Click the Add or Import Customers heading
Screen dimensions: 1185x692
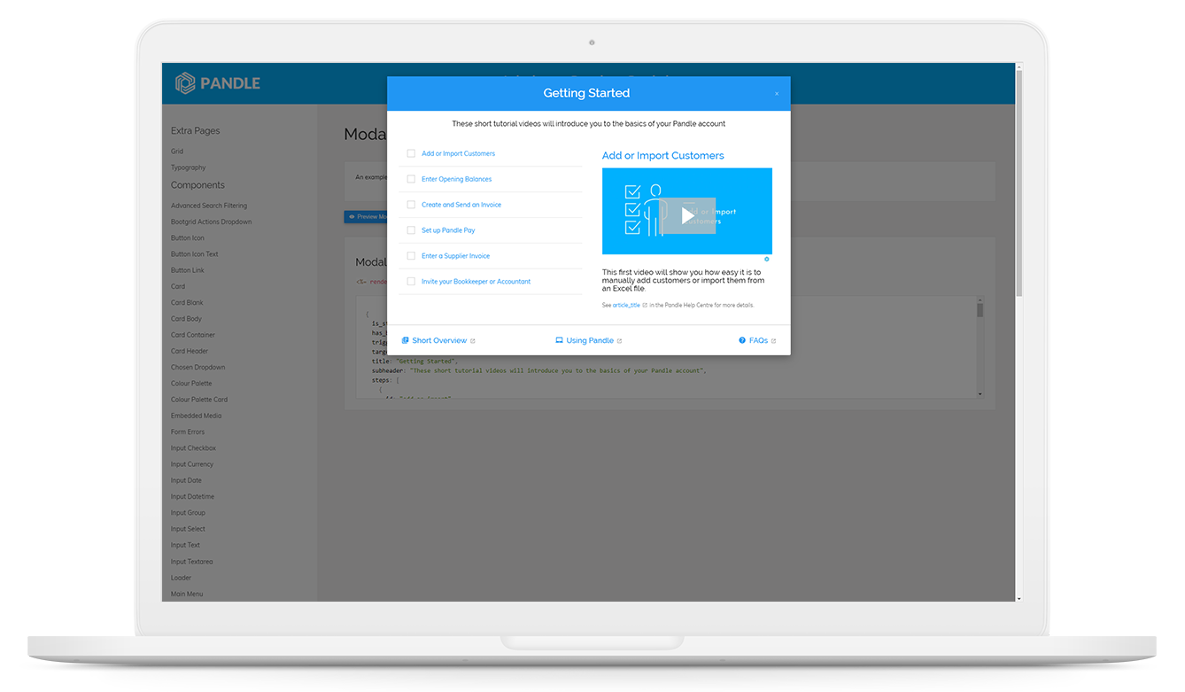[662, 155]
